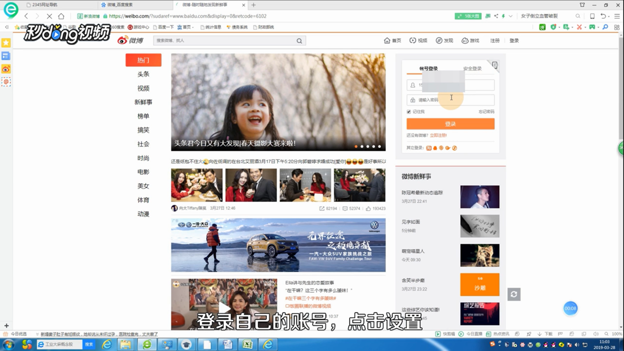Select 头条 category in left menu
This screenshot has width=624, height=351.
(x=143, y=74)
